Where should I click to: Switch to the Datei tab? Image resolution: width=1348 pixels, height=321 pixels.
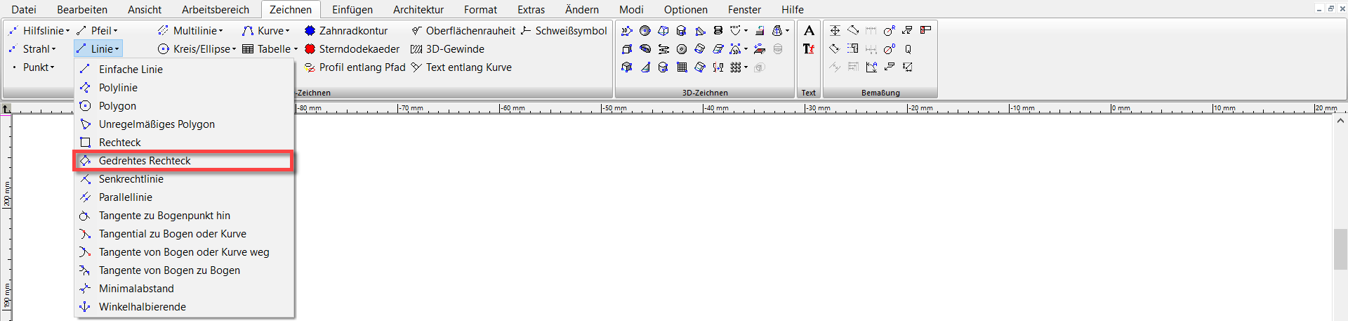coord(24,9)
